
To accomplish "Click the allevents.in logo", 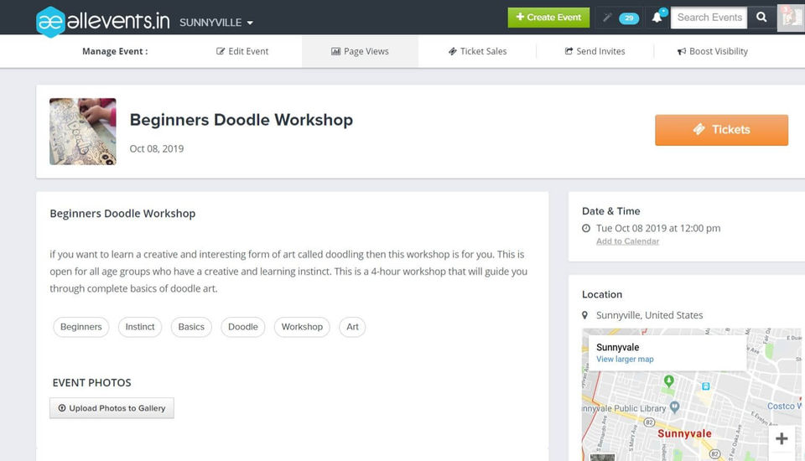I will 102,21.
